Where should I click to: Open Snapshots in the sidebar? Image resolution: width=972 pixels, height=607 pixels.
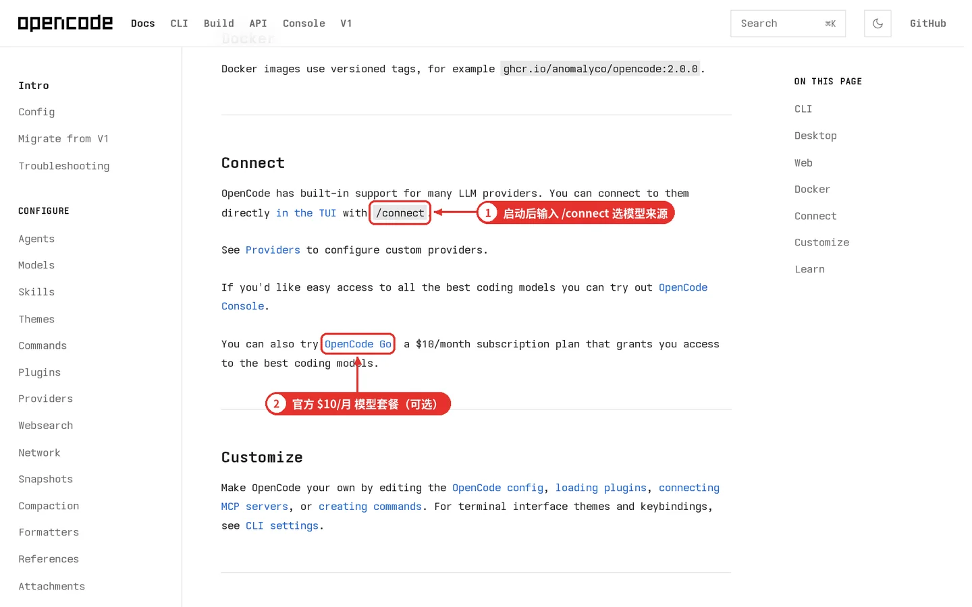46,479
